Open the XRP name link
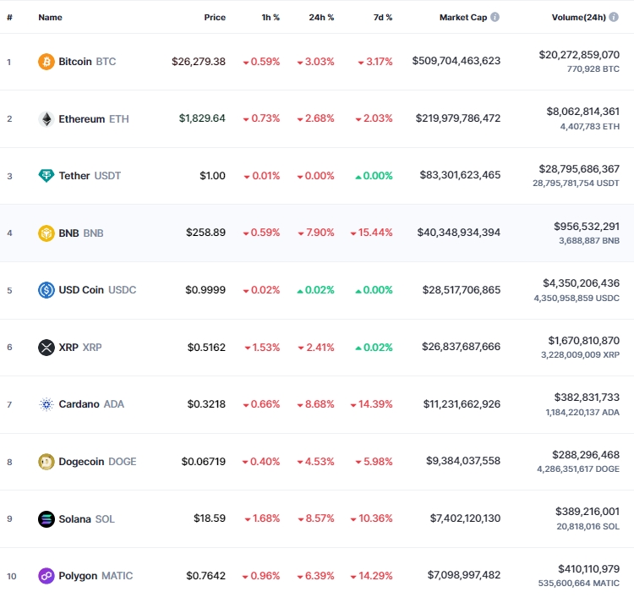 [80, 347]
